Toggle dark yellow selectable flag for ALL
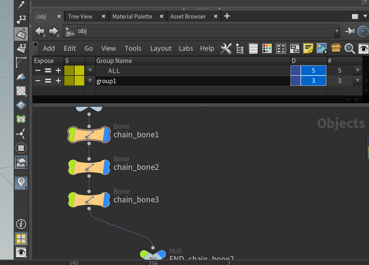Image resolution: width=369 pixels, height=265 pixels. click(x=69, y=70)
